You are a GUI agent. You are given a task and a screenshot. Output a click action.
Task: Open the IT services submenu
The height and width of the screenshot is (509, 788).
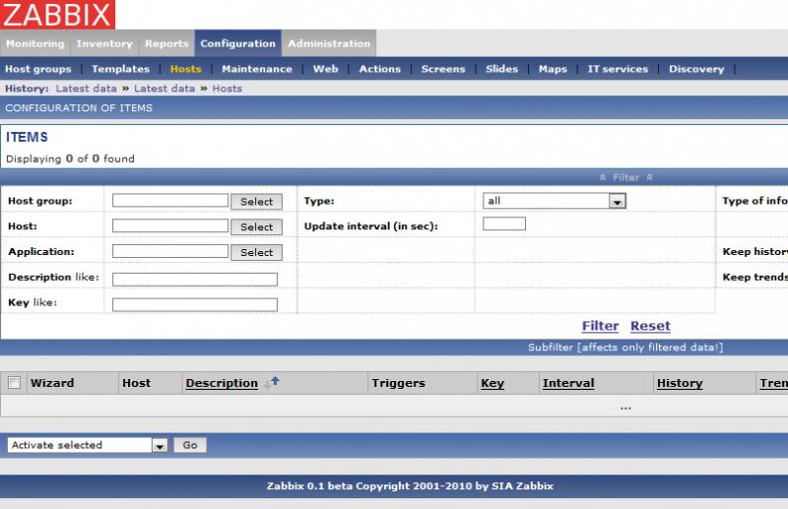618,69
